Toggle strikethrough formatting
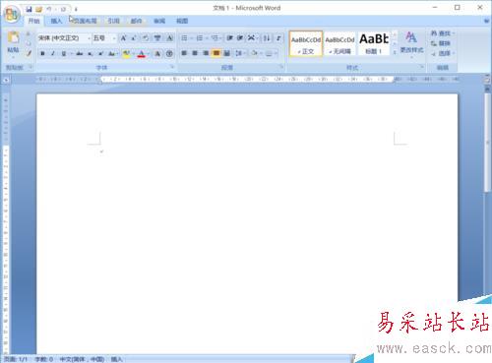 click(79, 53)
